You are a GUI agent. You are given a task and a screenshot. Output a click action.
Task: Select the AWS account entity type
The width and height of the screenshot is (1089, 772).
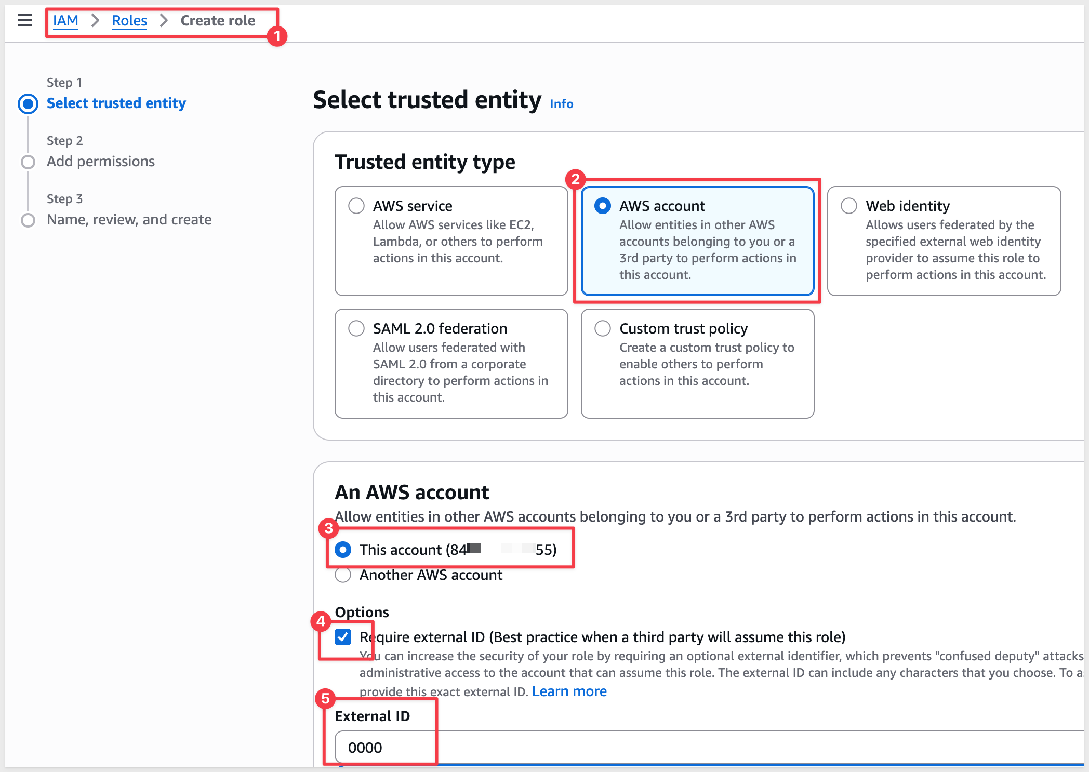point(603,206)
